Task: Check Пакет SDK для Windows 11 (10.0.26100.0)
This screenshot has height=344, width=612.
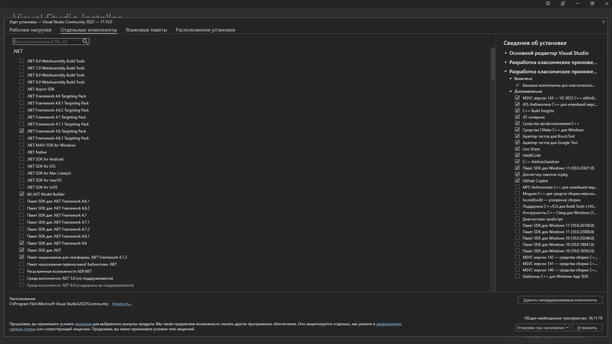Action: tap(517, 225)
